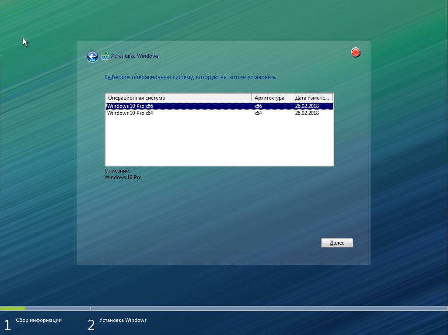The height and width of the screenshot is (335, 448).
Task: Click the Описание label below the list
Action: point(117,171)
